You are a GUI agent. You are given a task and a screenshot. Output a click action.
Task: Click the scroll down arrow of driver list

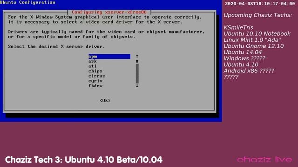(x=137, y=86)
